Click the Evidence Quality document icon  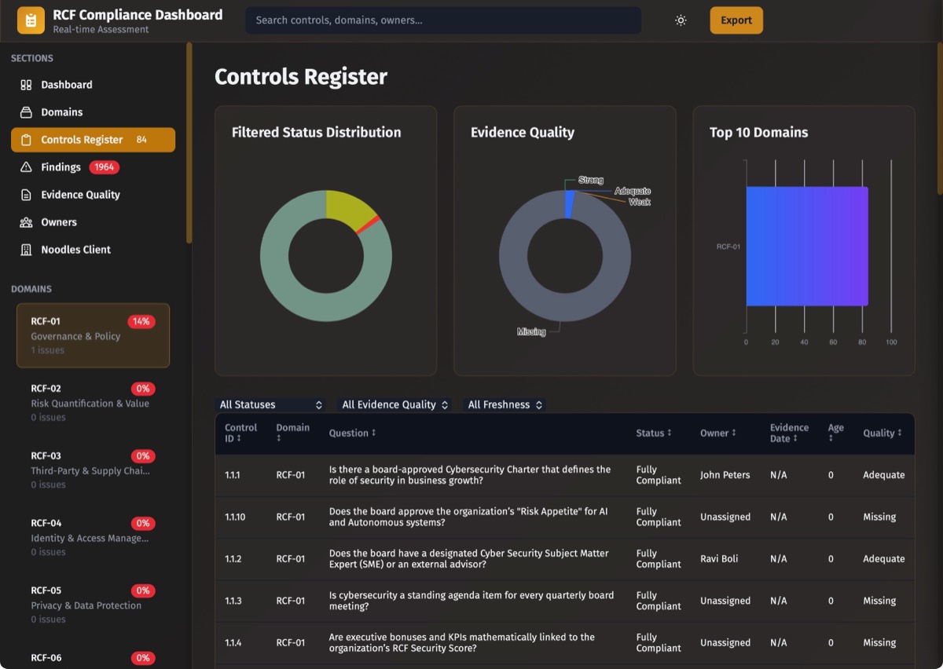tap(26, 195)
